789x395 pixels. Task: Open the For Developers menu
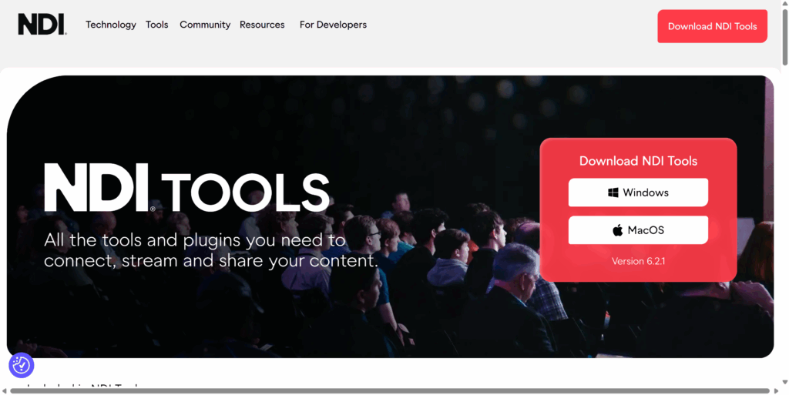coord(333,25)
